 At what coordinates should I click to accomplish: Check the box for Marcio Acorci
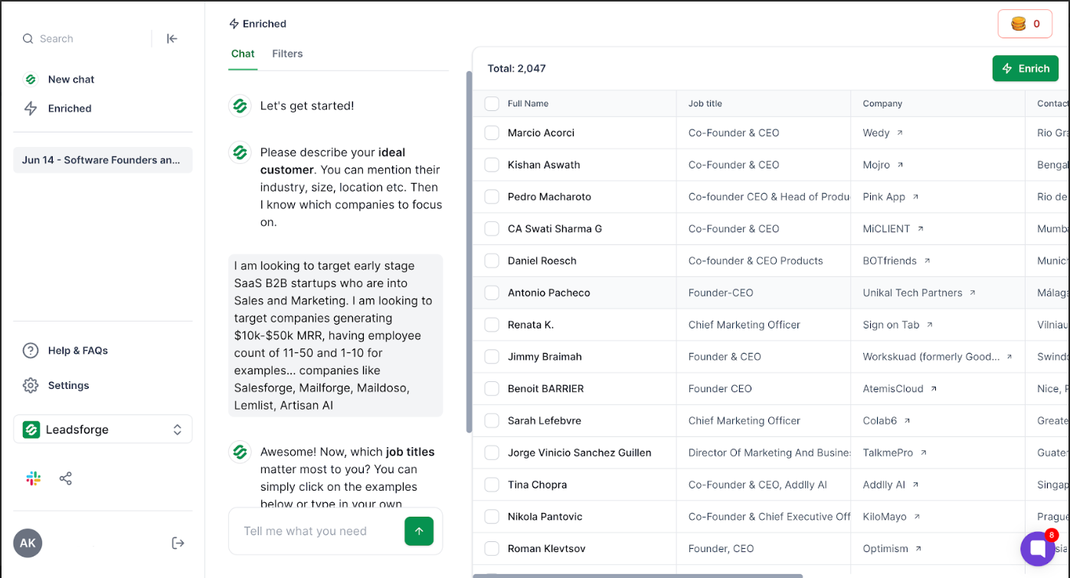(492, 133)
